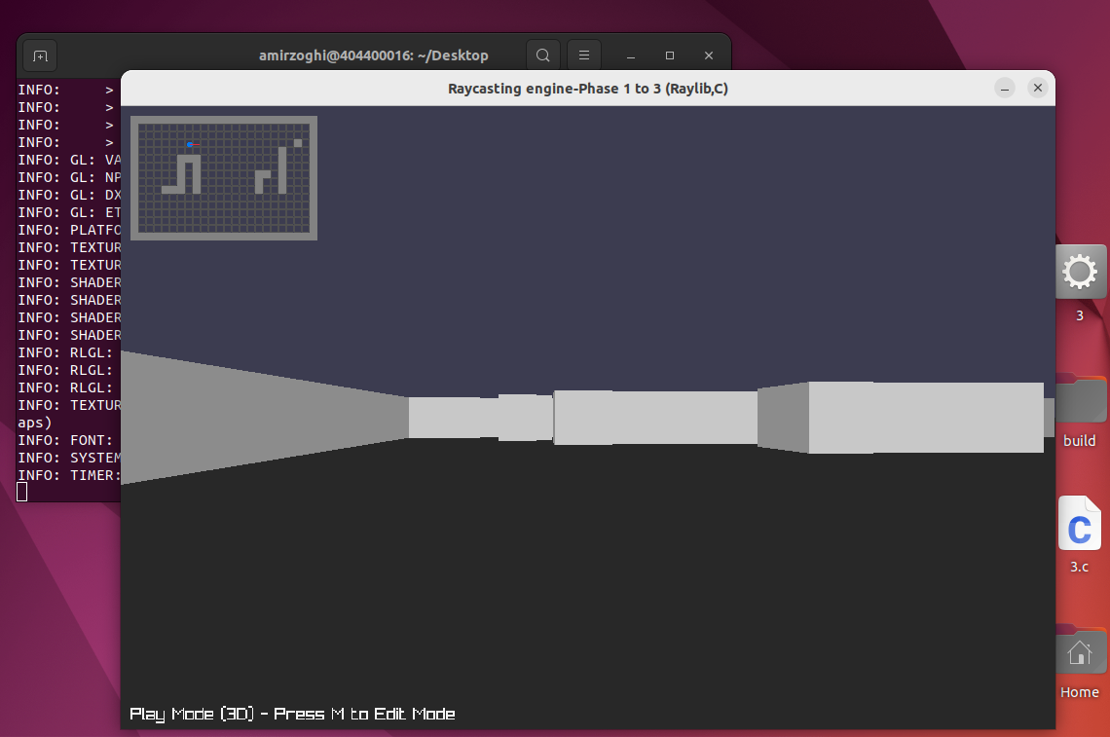
Task: Click the blue player marker on the minimap
Action: coord(190,144)
